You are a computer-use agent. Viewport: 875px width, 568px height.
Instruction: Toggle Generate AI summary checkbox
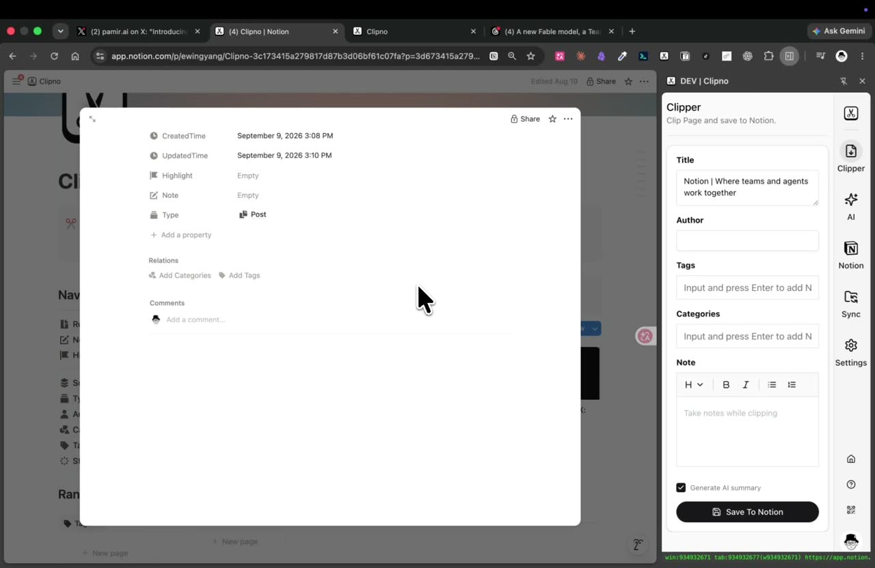click(x=681, y=487)
